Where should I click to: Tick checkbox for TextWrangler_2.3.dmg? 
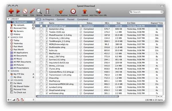coord(41,41)
